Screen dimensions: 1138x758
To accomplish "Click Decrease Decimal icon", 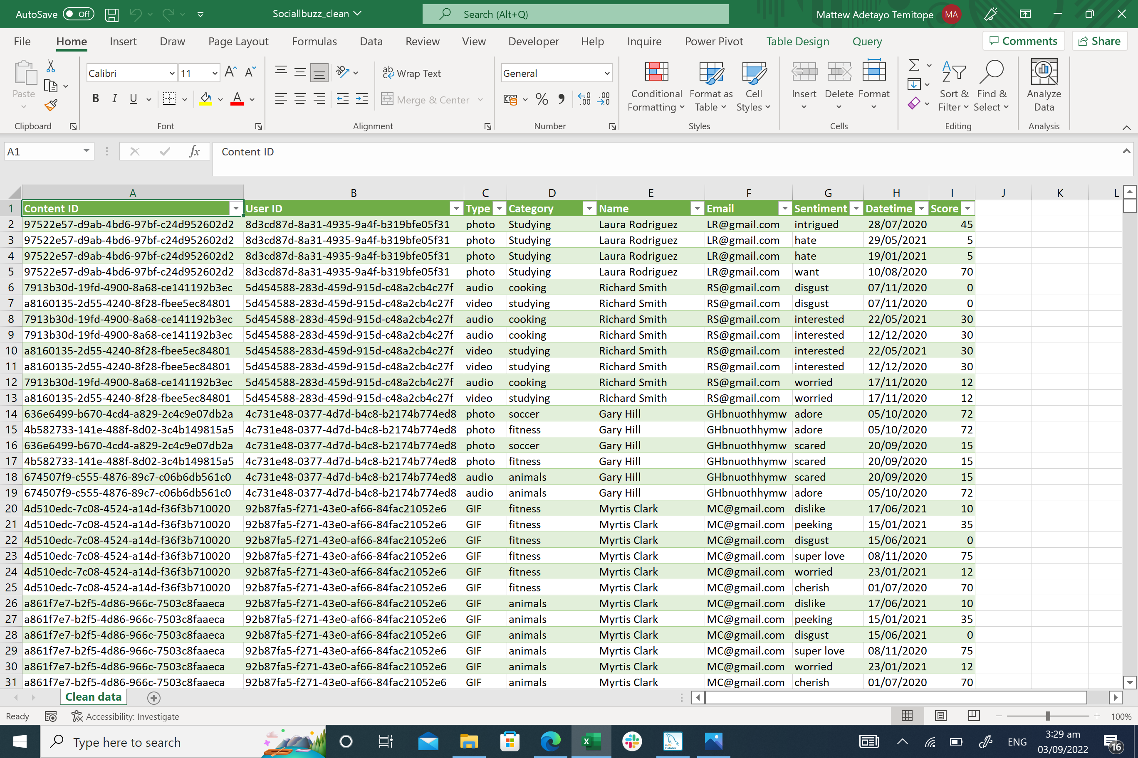I will [x=604, y=100].
